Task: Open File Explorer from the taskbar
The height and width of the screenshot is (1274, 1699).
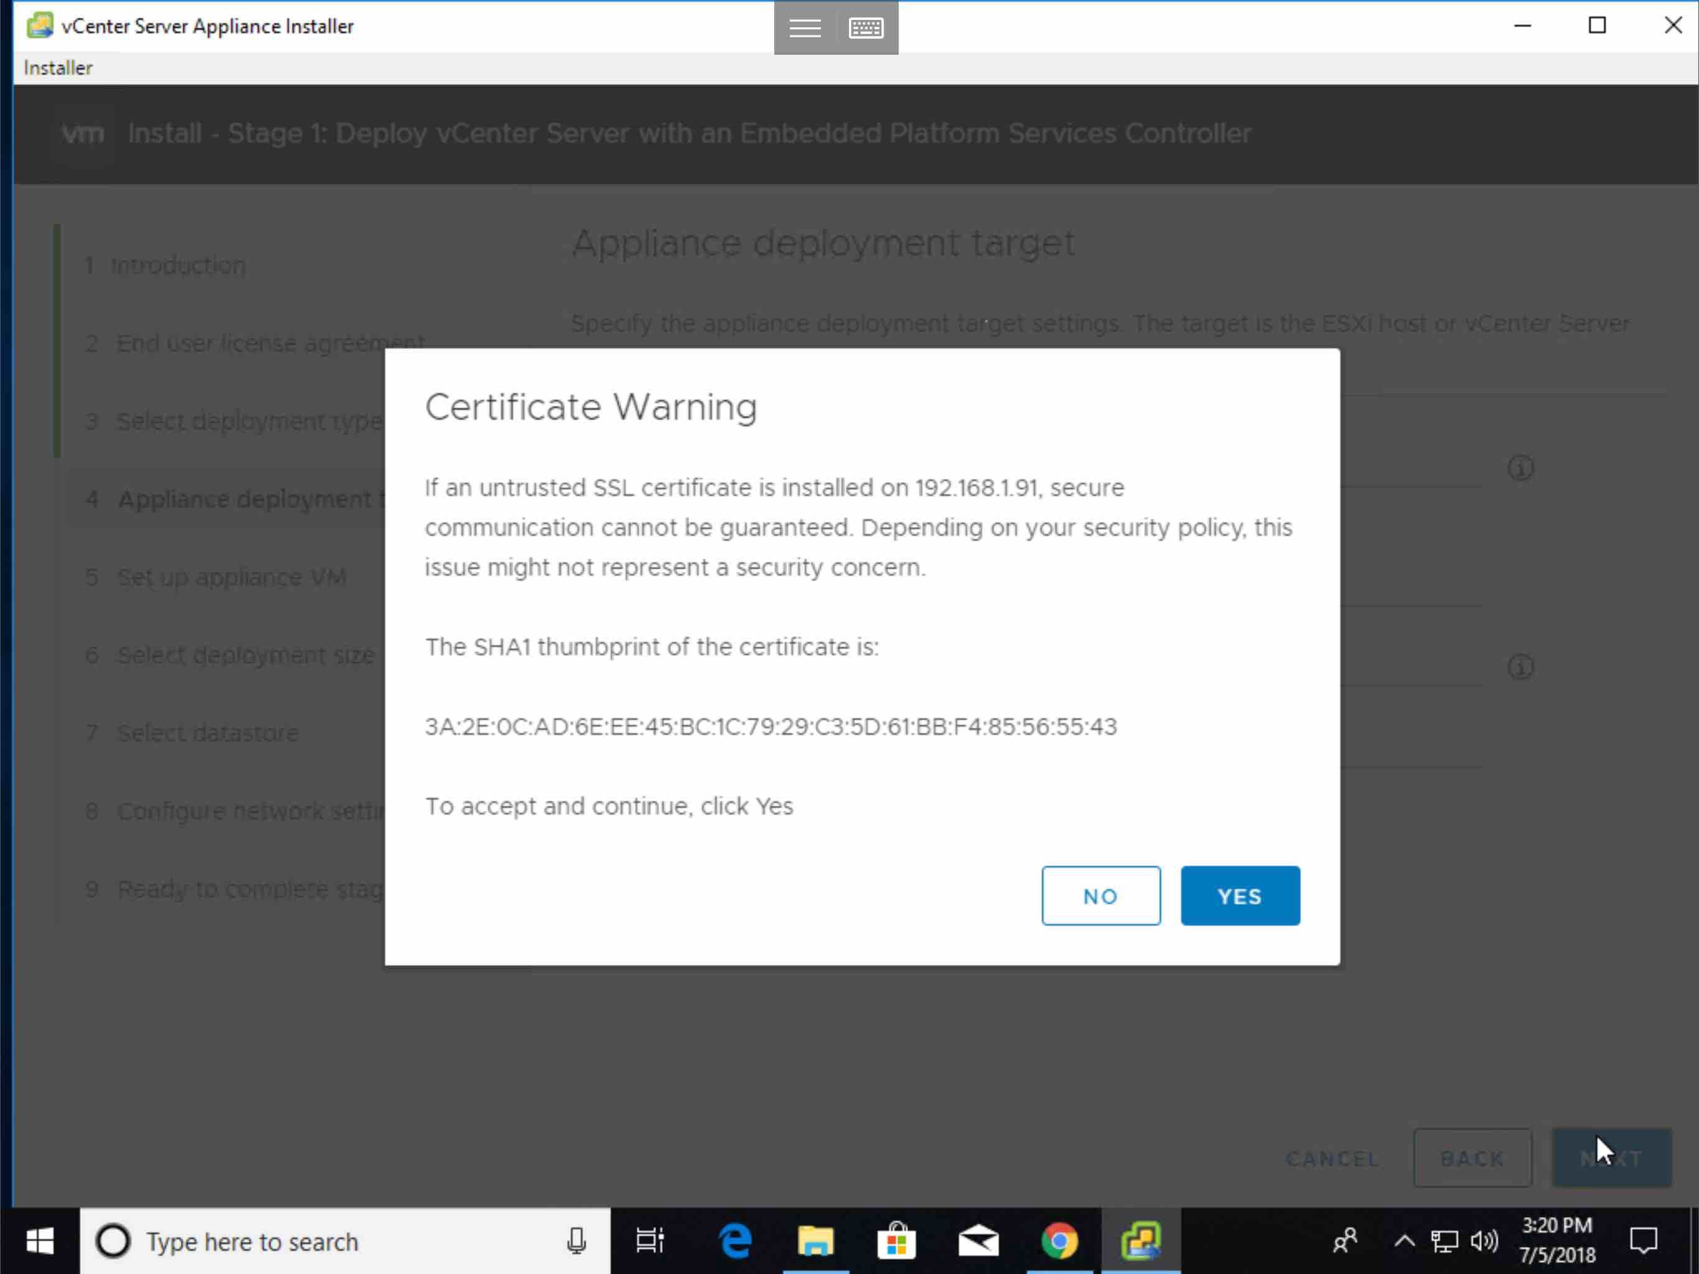Action: (x=815, y=1241)
